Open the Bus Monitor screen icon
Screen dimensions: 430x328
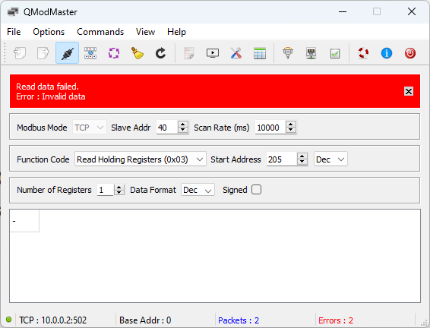213,53
